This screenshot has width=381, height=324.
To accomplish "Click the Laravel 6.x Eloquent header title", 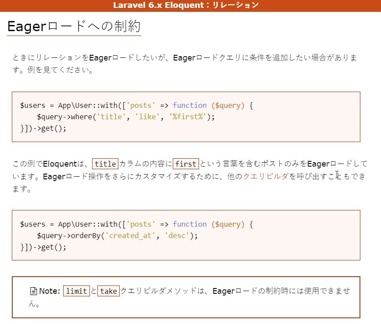I will coord(186,5).
